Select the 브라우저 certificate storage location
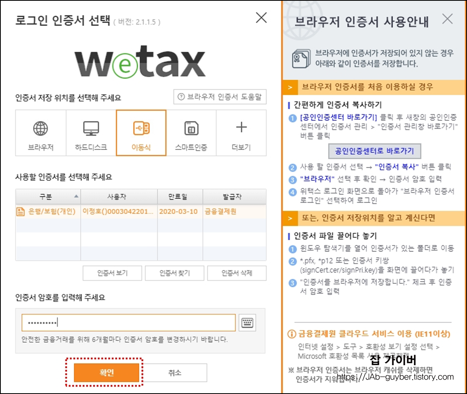This screenshot has width=467, height=394. click(41, 133)
